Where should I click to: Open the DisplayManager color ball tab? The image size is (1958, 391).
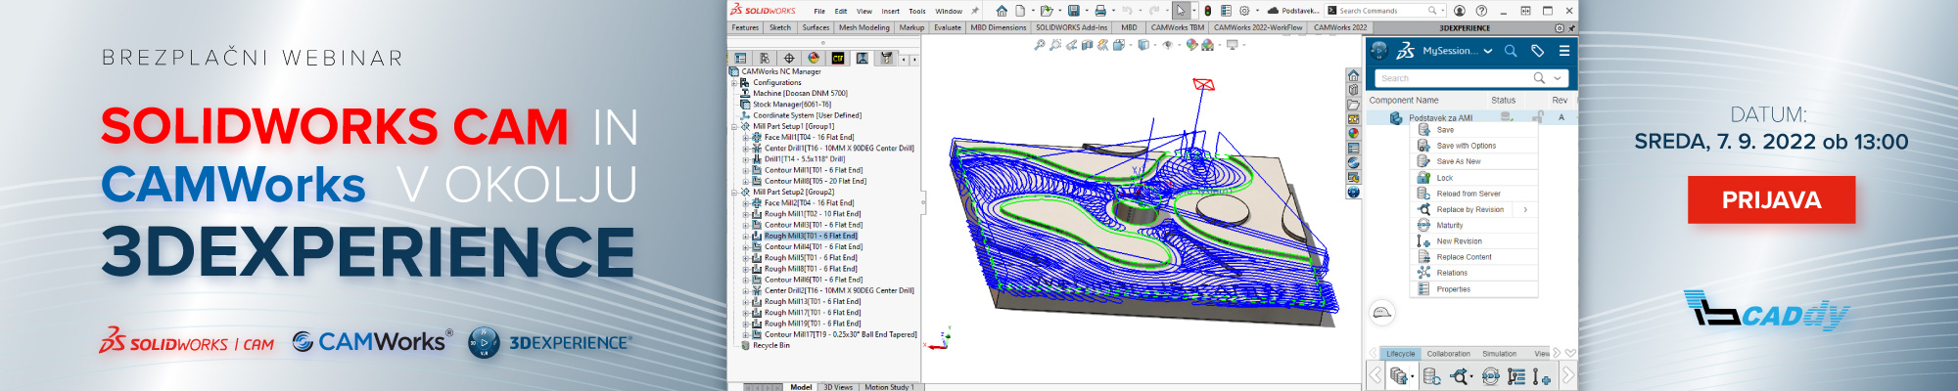[x=813, y=59]
